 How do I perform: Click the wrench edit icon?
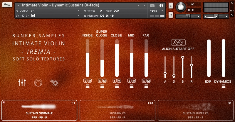coord(7,5)
